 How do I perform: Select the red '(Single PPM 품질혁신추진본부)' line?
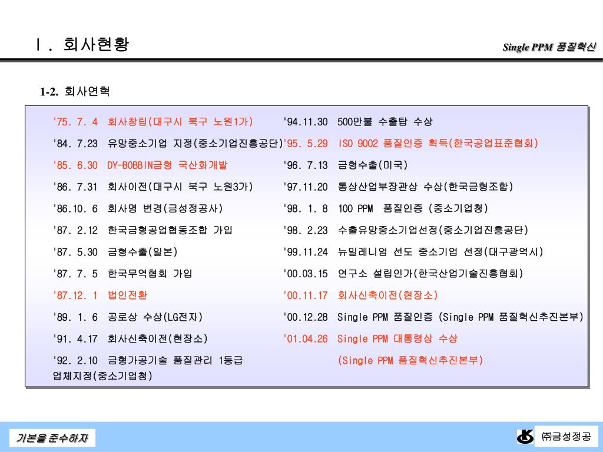click(x=410, y=361)
